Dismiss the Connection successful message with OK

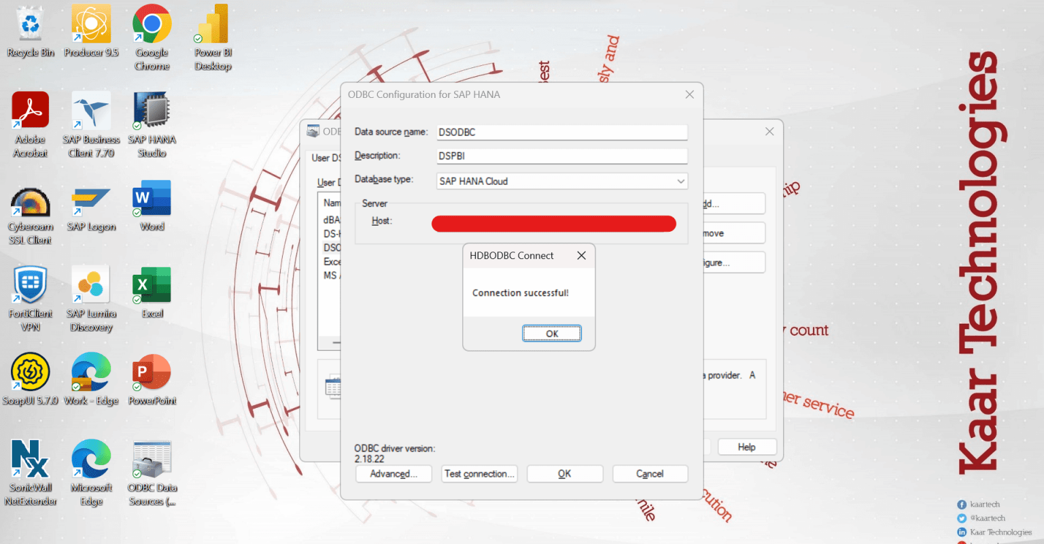click(x=551, y=333)
